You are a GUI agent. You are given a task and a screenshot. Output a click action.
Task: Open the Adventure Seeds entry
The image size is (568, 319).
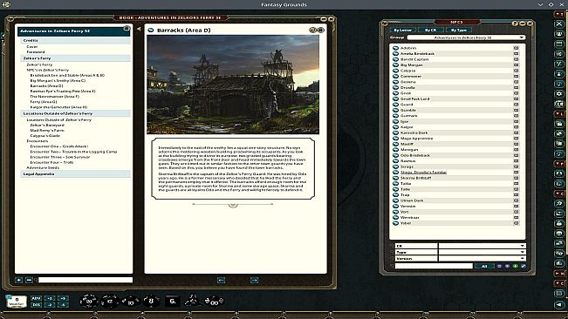click(x=43, y=168)
